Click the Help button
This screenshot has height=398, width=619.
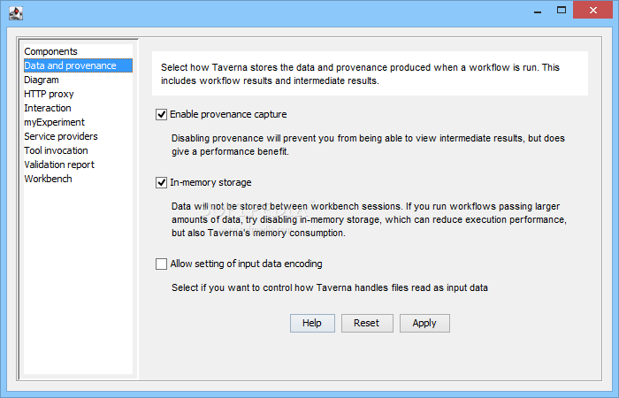coord(312,324)
